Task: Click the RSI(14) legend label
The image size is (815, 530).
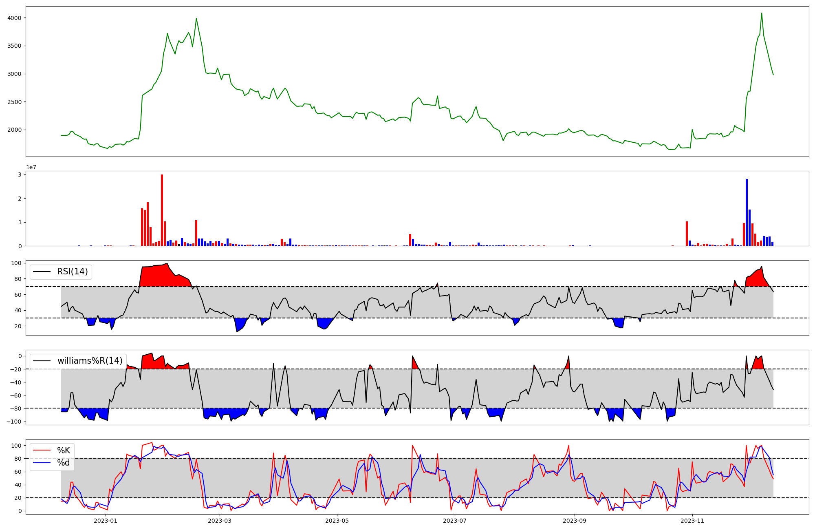Action: coord(72,272)
